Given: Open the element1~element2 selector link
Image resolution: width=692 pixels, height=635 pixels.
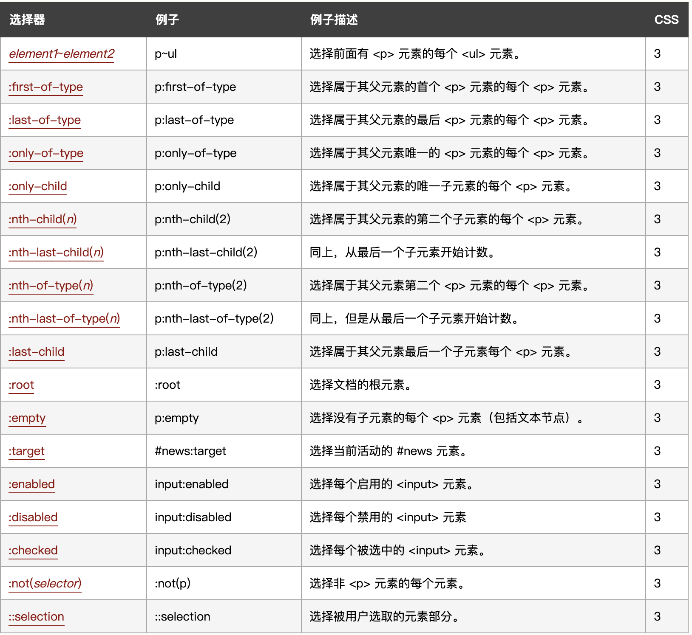Looking at the screenshot, I should click(x=62, y=54).
